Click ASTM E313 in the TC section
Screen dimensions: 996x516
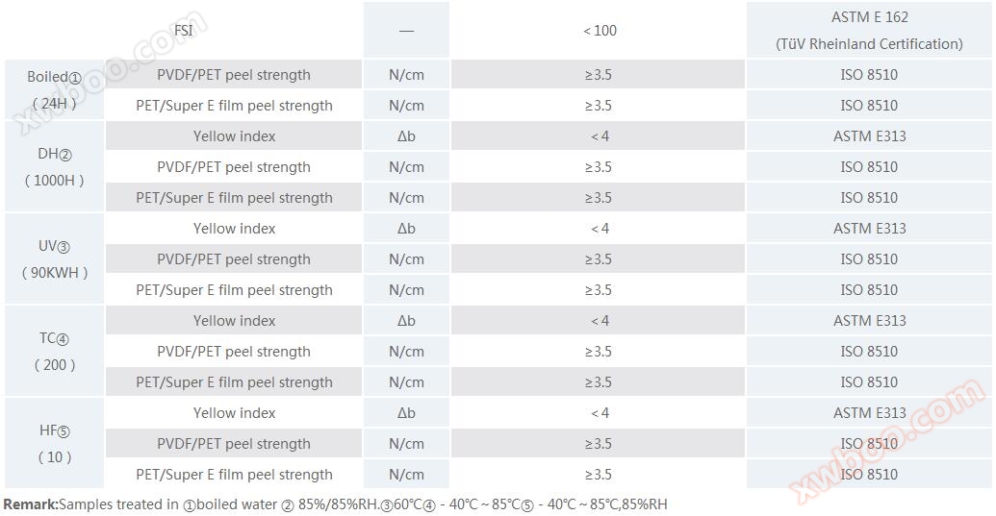pyautogui.click(x=869, y=321)
